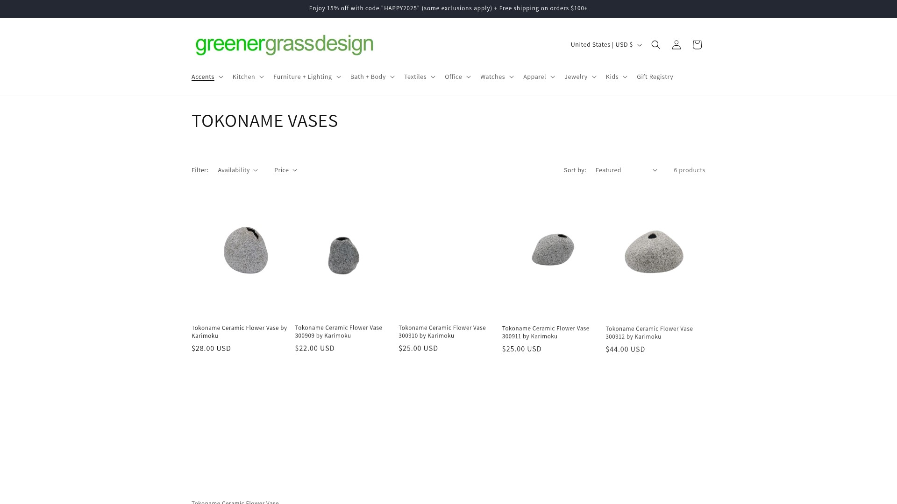Expand the Jewelry menu
Image resolution: width=897 pixels, height=504 pixels.
[x=580, y=77]
